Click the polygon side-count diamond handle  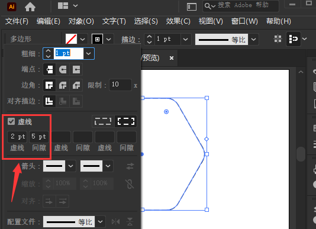(x=207, y=139)
